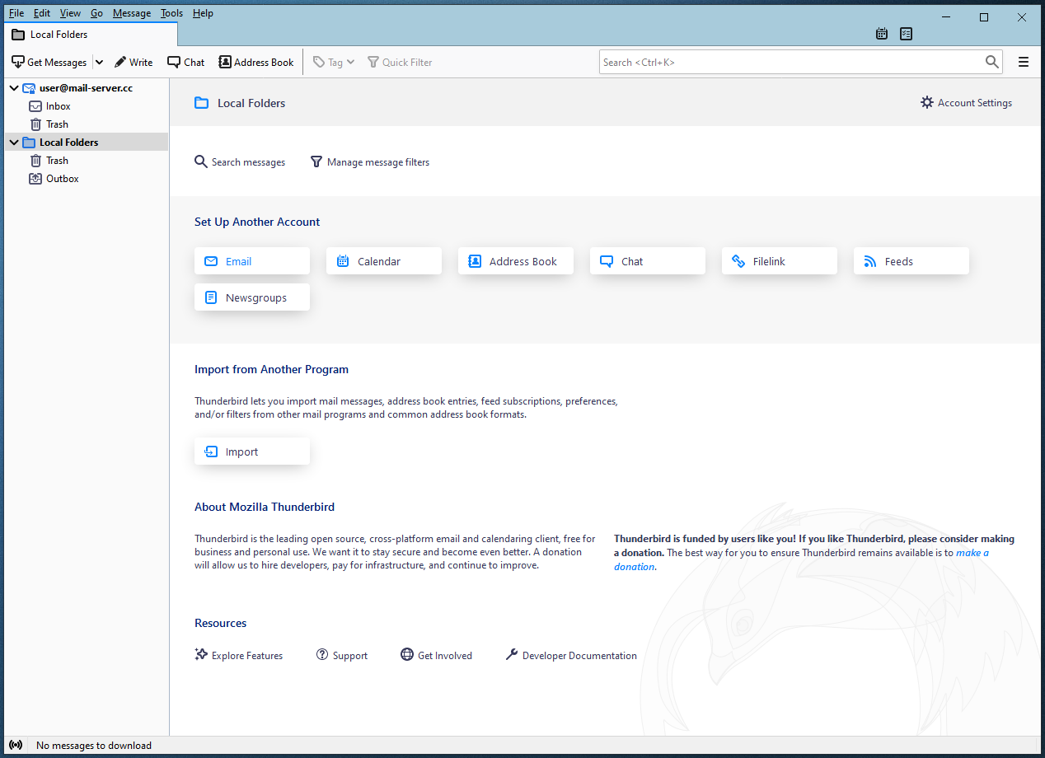Focus the global search field
The height and width of the screenshot is (758, 1045).
(x=791, y=62)
